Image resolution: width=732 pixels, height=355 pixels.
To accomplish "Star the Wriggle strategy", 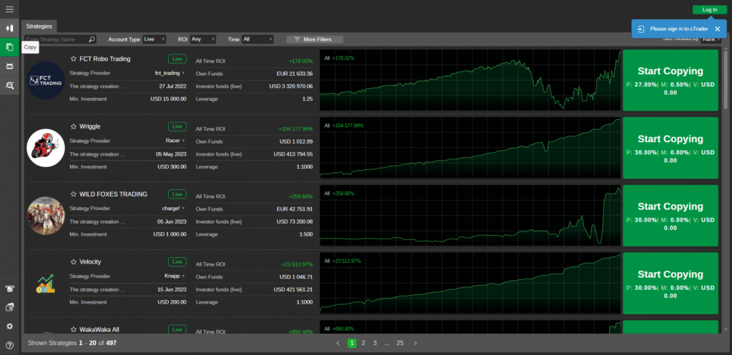I will tap(73, 126).
